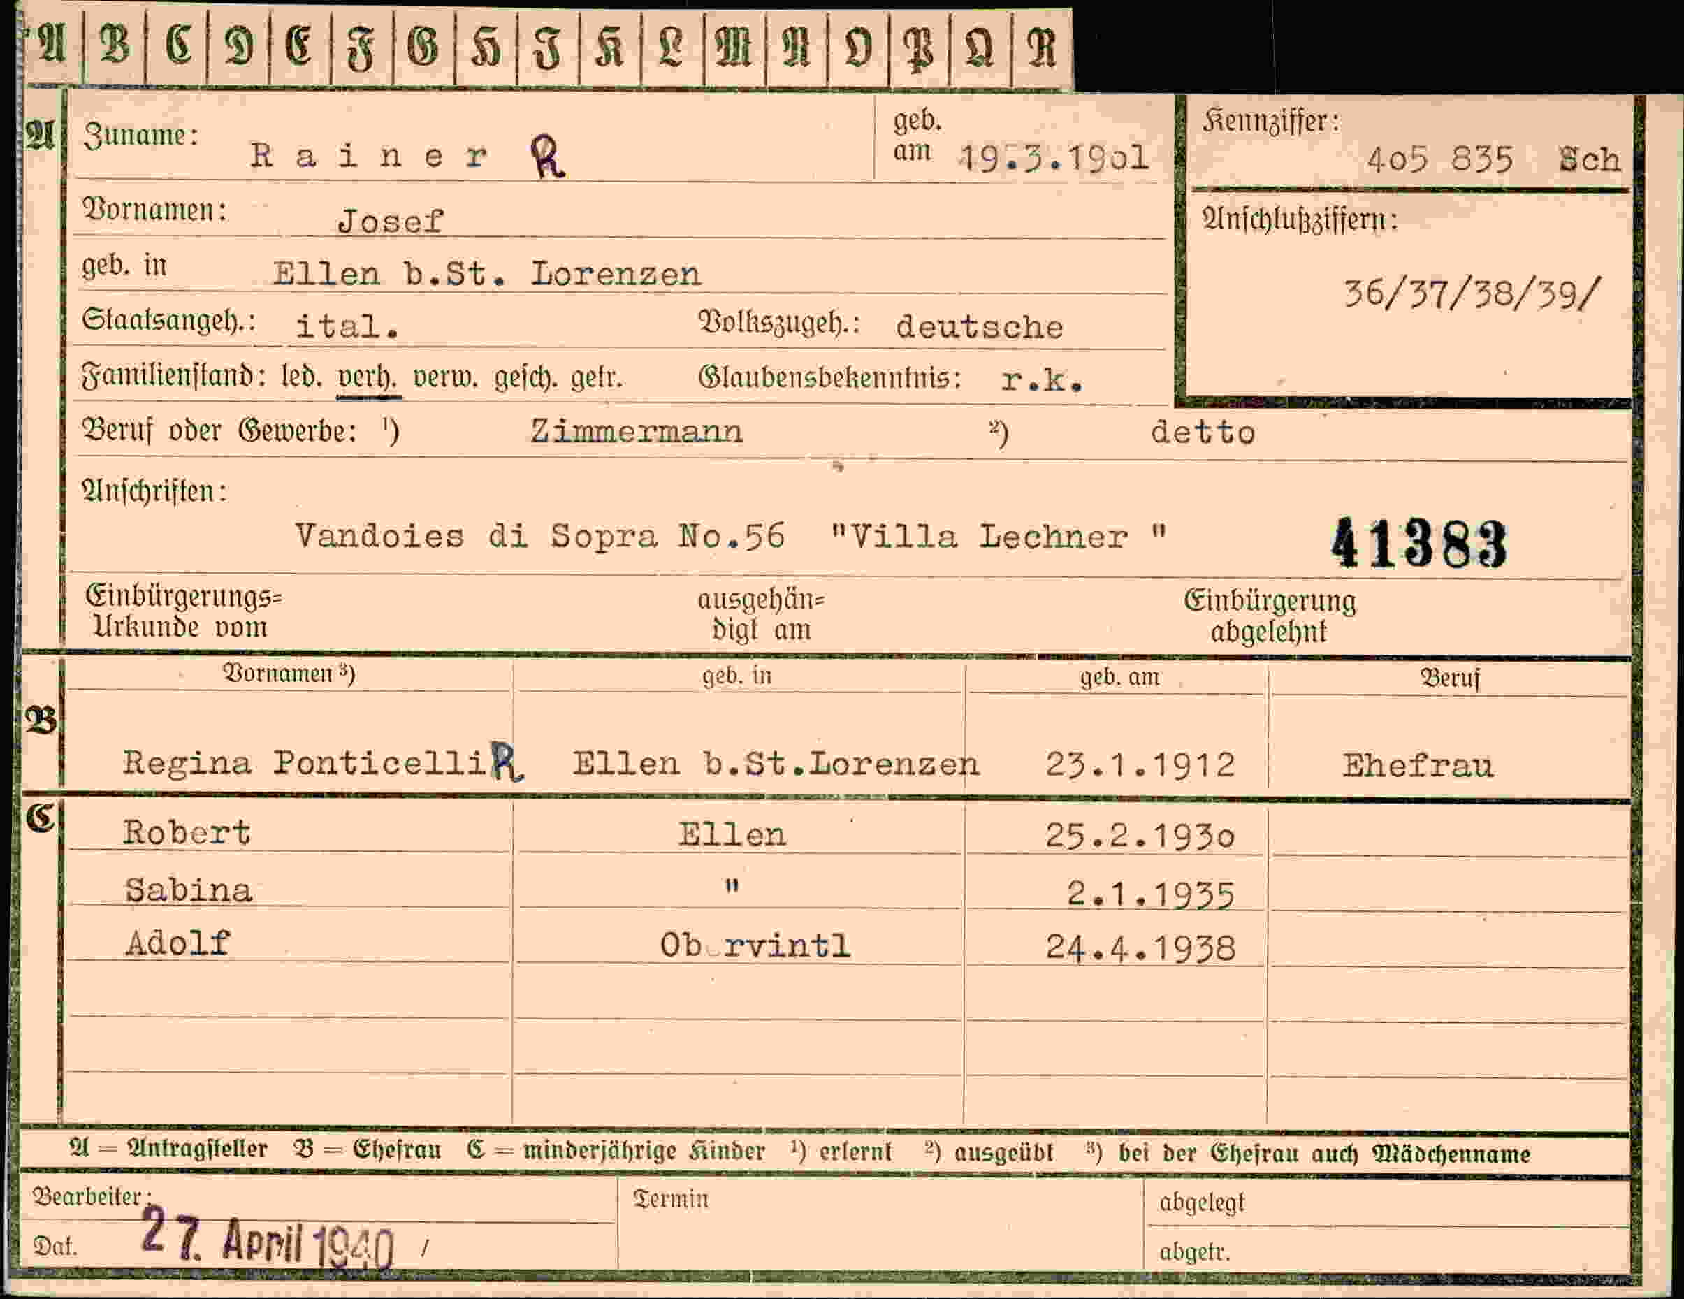
Task: Click the 'Termin' field label
Action: (x=671, y=1199)
